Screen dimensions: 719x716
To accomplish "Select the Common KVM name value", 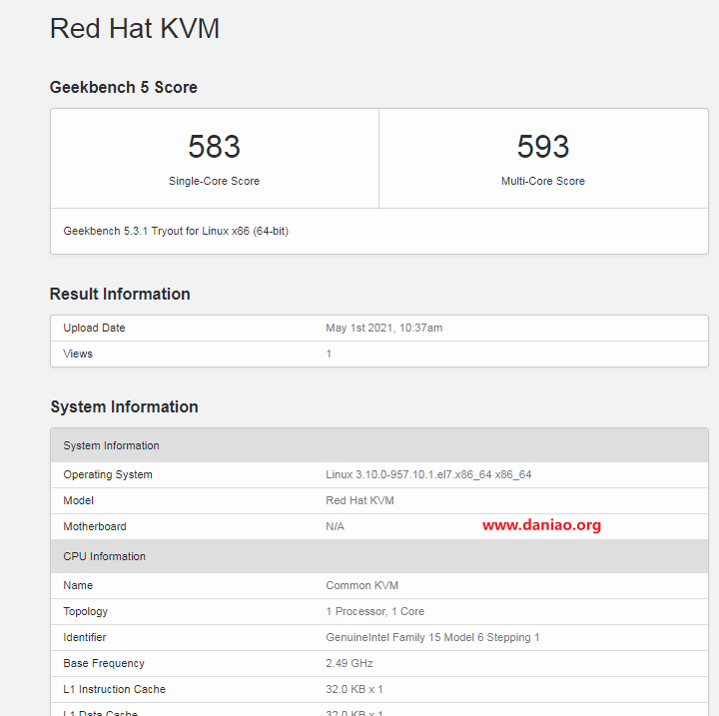I will [361, 586].
